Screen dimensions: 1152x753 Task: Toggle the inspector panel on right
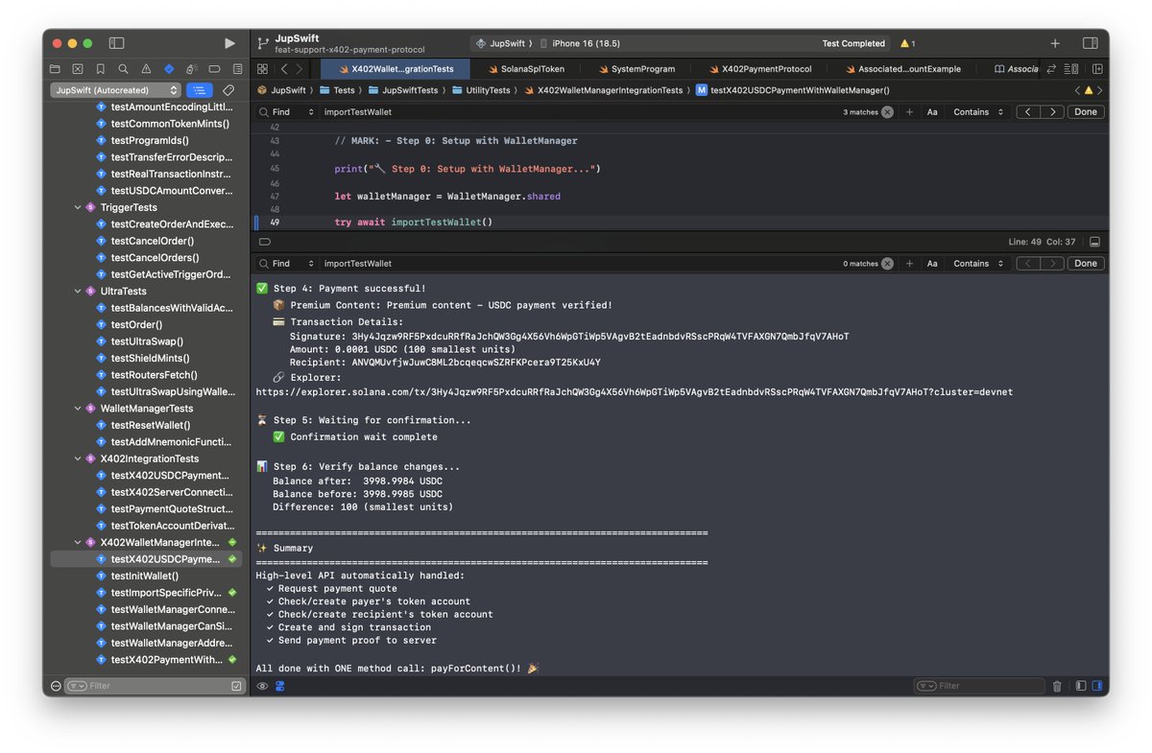pos(1090,43)
